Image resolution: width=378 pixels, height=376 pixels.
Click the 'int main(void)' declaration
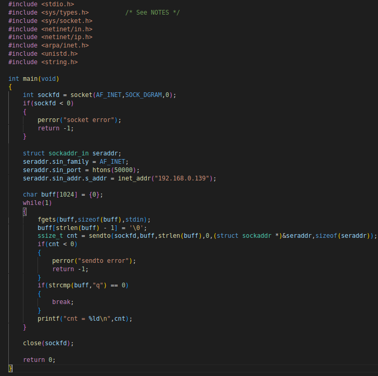34,79
